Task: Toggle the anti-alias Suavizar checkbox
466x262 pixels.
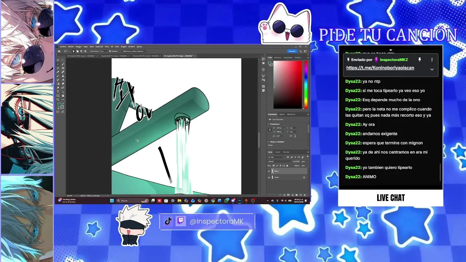Action: 110,51
